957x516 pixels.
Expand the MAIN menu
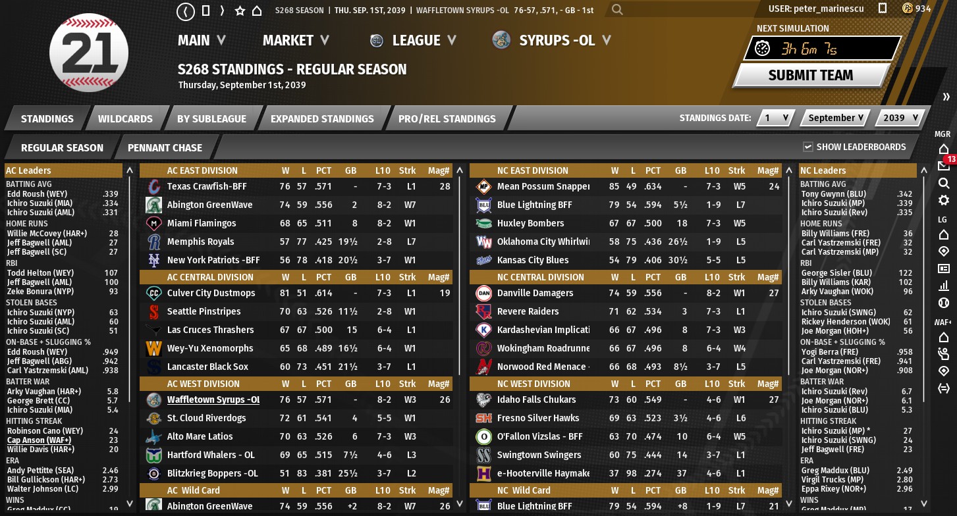pos(202,40)
